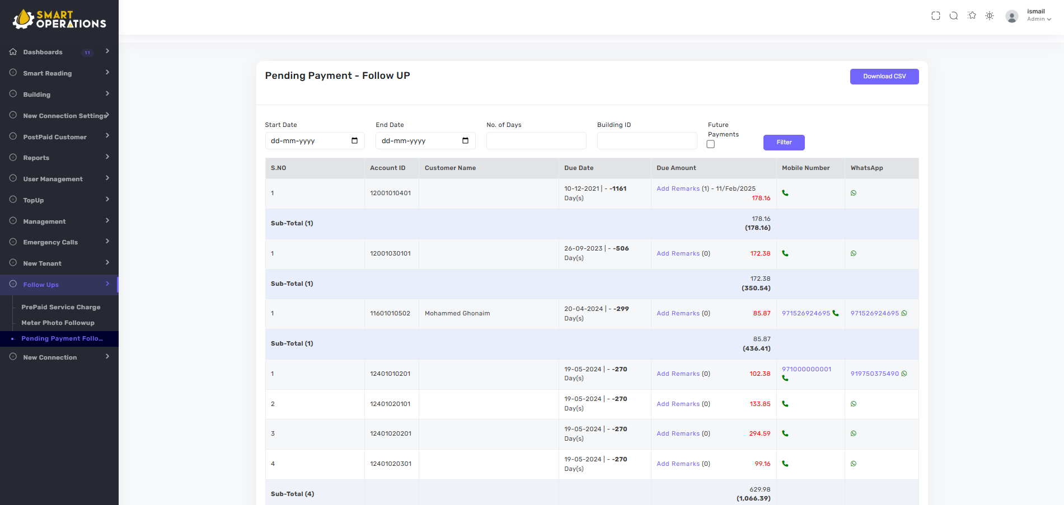
Task: Expand the Dashboards menu chevron
Action: [x=107, y=51]
